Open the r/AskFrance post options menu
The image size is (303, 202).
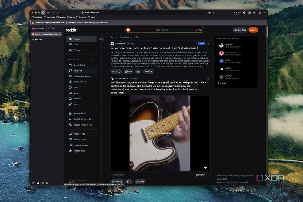coord(208,44)
